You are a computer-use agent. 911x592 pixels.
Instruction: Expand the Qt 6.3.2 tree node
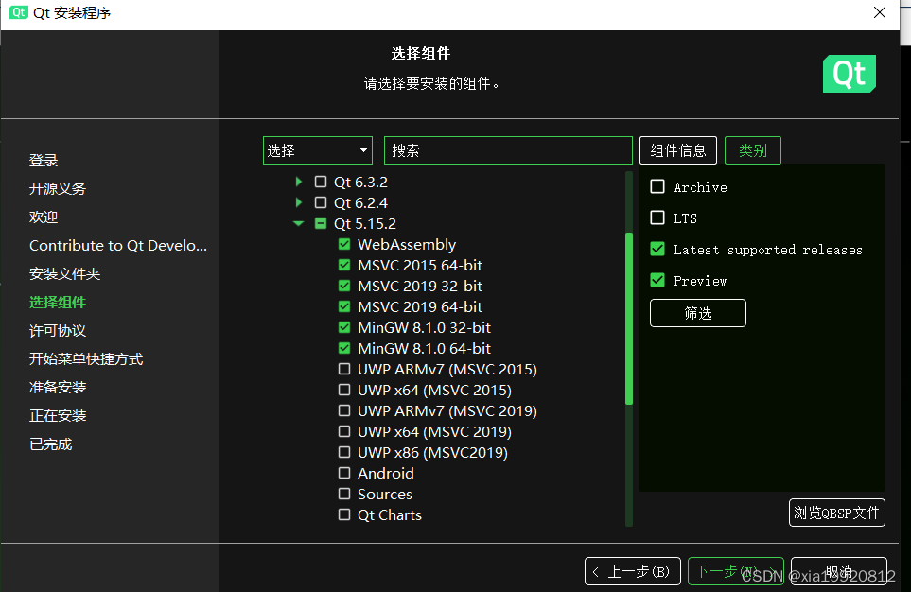pyautogui.click(x=299, y=182)
